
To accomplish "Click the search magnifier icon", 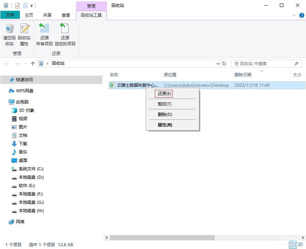I will (x=296, y=64).
